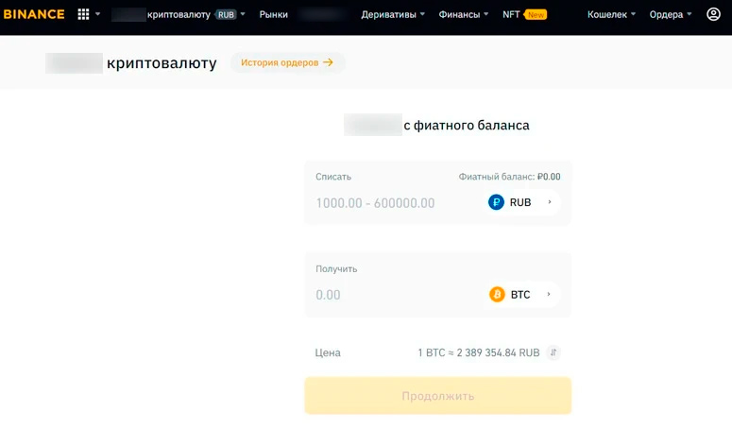Image resolution: width=732 pixels, height=429 pixels.
Task: Expand the Деривативы menu
Action: tap(393, 14)
